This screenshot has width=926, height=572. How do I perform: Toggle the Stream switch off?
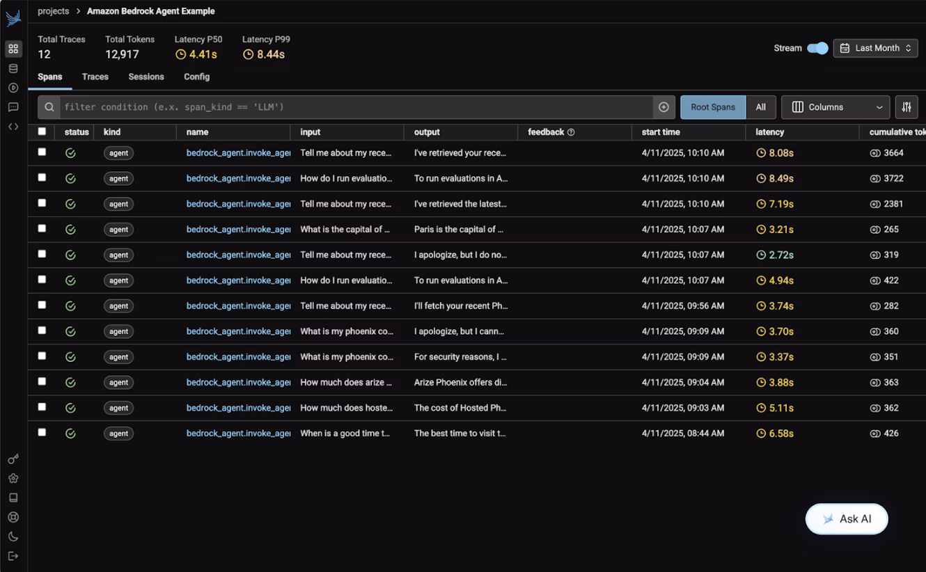pyautogui.click(x=817, y=48)
